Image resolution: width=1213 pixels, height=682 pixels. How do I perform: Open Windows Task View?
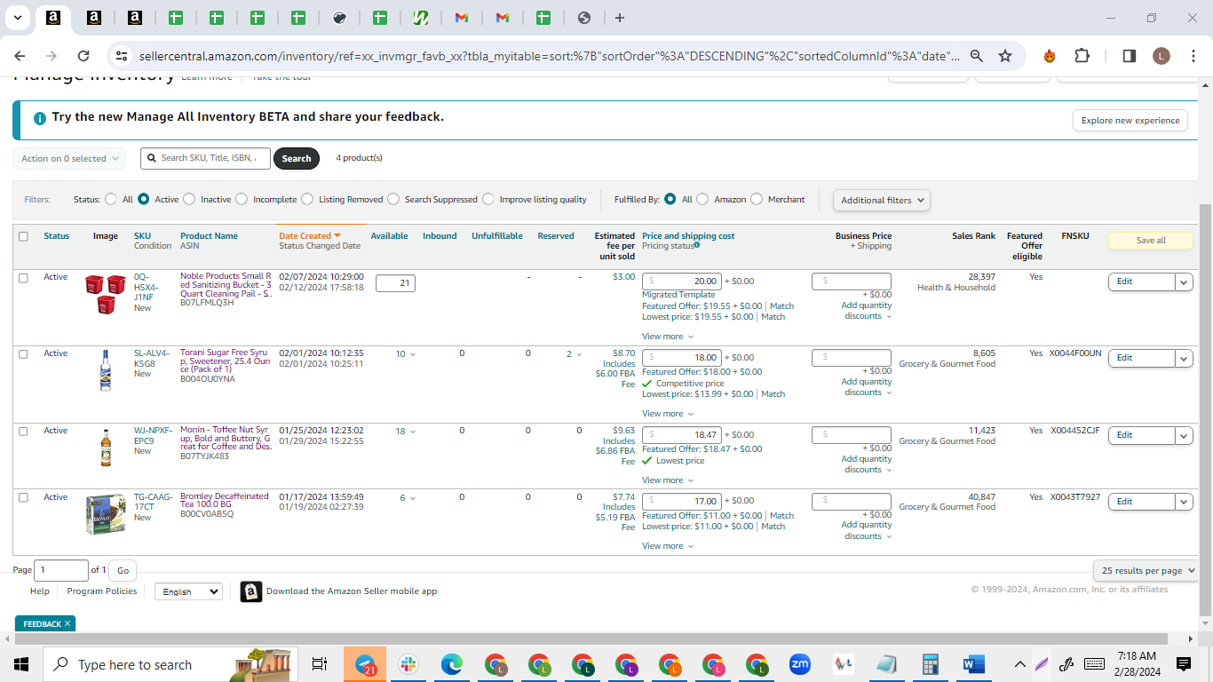point(320,664)
